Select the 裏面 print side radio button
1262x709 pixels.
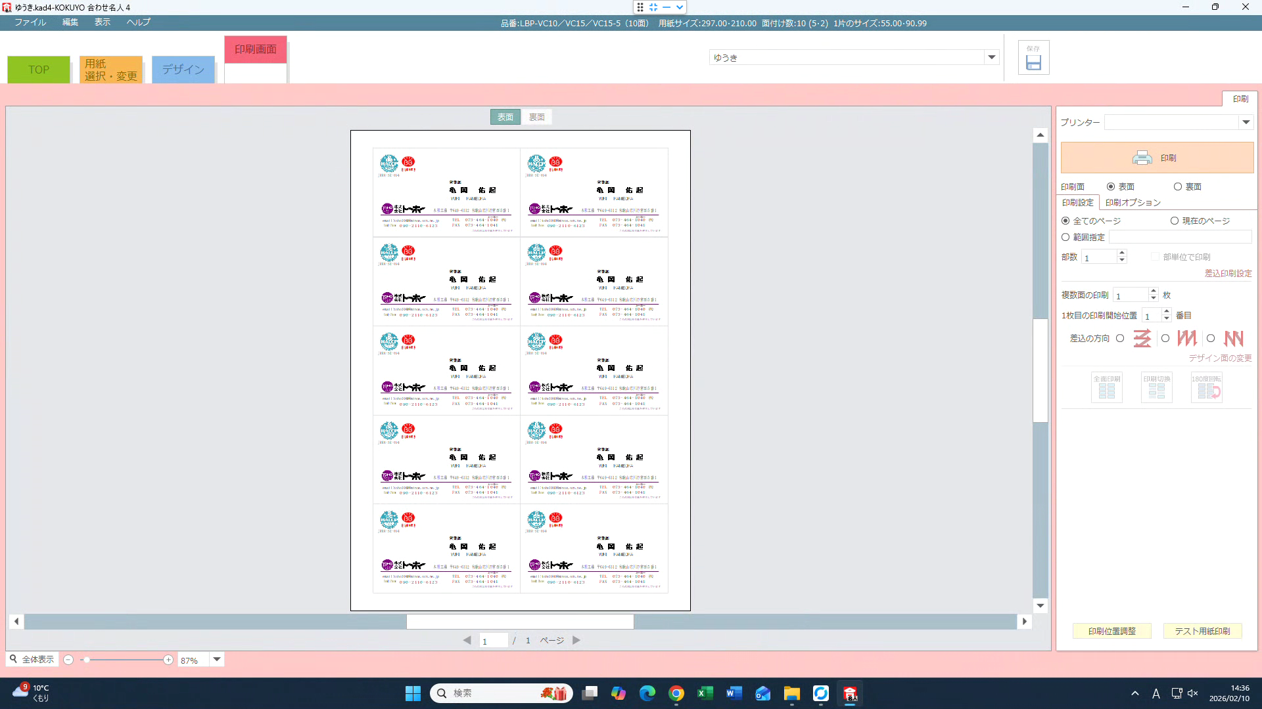tap(1178, 187)
